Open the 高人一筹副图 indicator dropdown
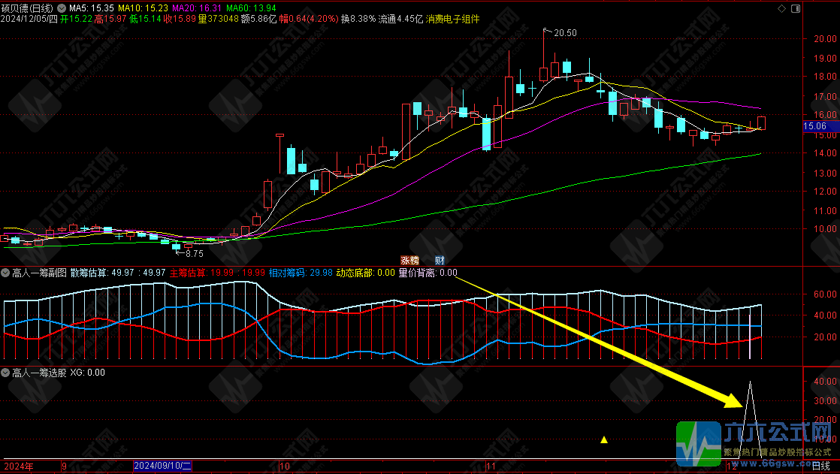The image size is (840, 474). 5,273
